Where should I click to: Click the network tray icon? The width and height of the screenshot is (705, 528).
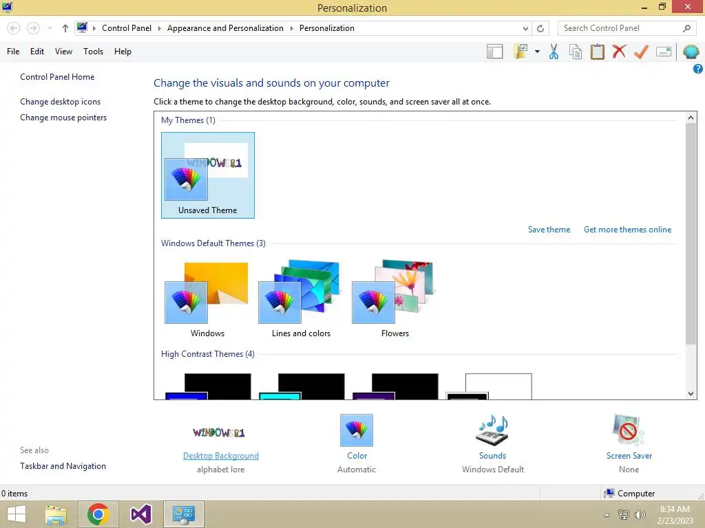624,515
